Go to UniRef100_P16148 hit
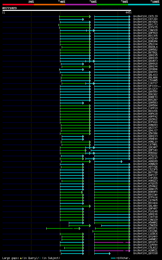 [x=146, y=211]
